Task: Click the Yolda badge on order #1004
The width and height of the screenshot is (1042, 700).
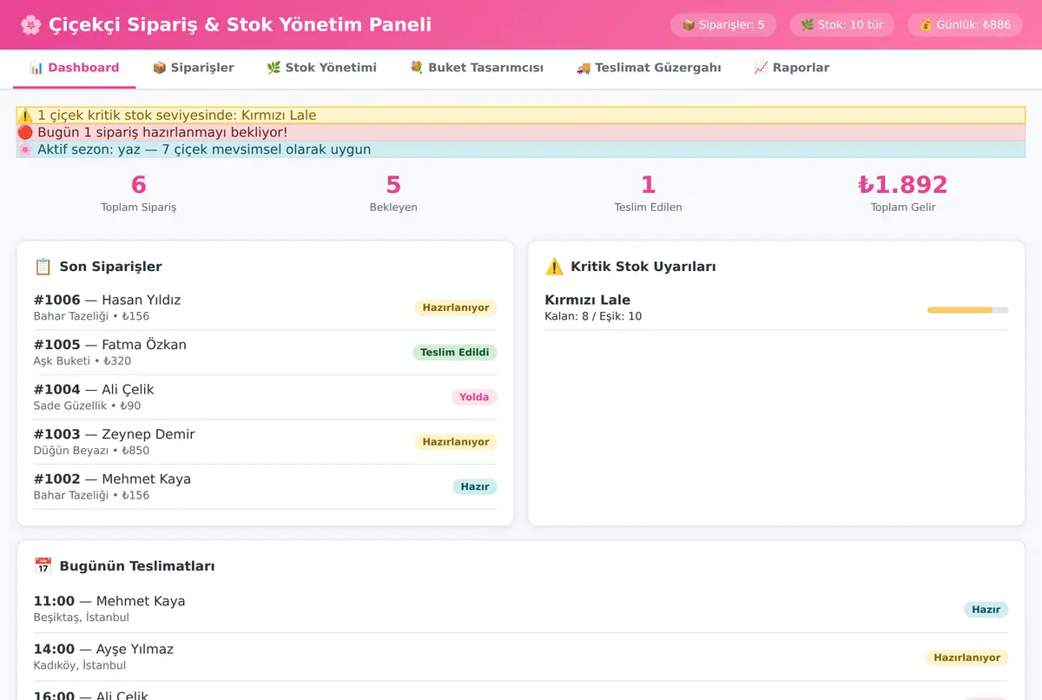Action: click(x=474, y=397)
